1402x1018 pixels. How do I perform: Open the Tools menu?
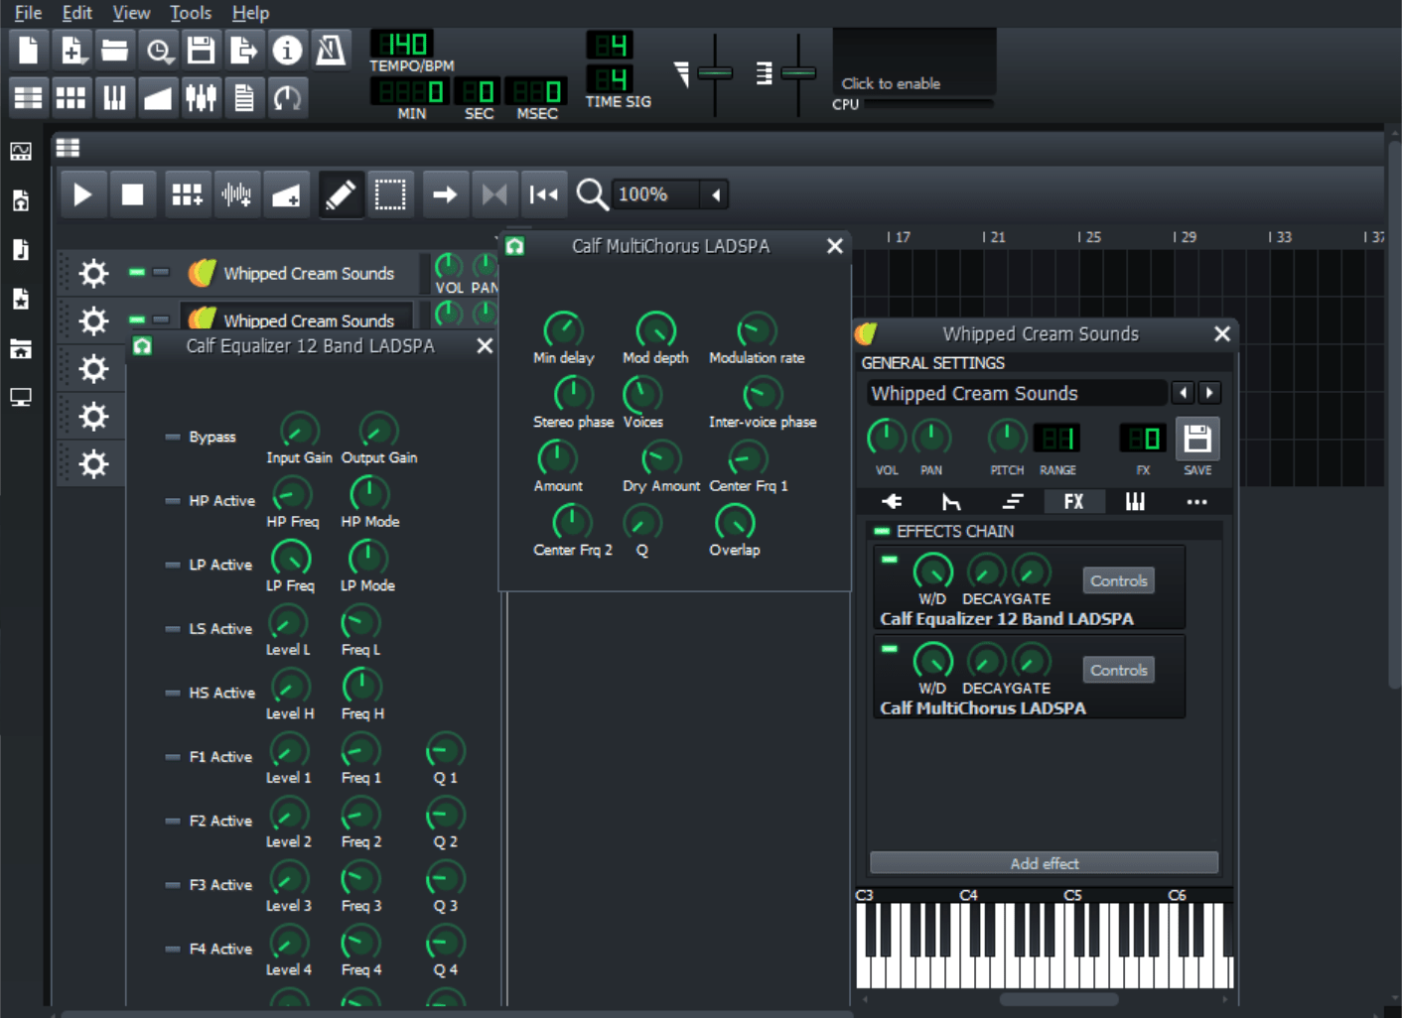pos(191,13)
